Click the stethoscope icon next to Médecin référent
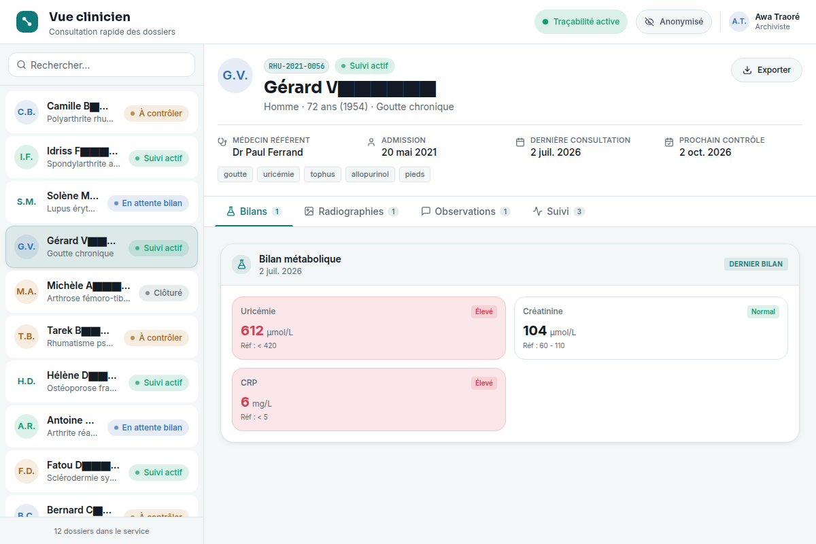 (222, 142)
